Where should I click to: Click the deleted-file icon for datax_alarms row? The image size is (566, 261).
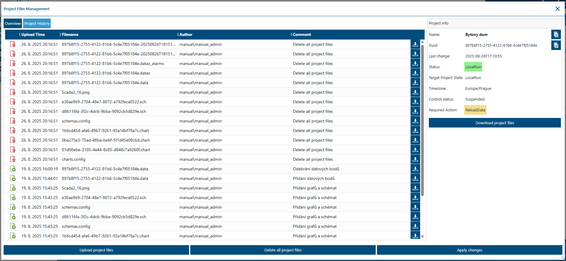coord(13,63)
